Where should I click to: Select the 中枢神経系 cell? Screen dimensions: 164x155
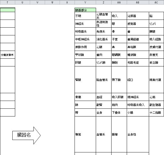point(85,39)
